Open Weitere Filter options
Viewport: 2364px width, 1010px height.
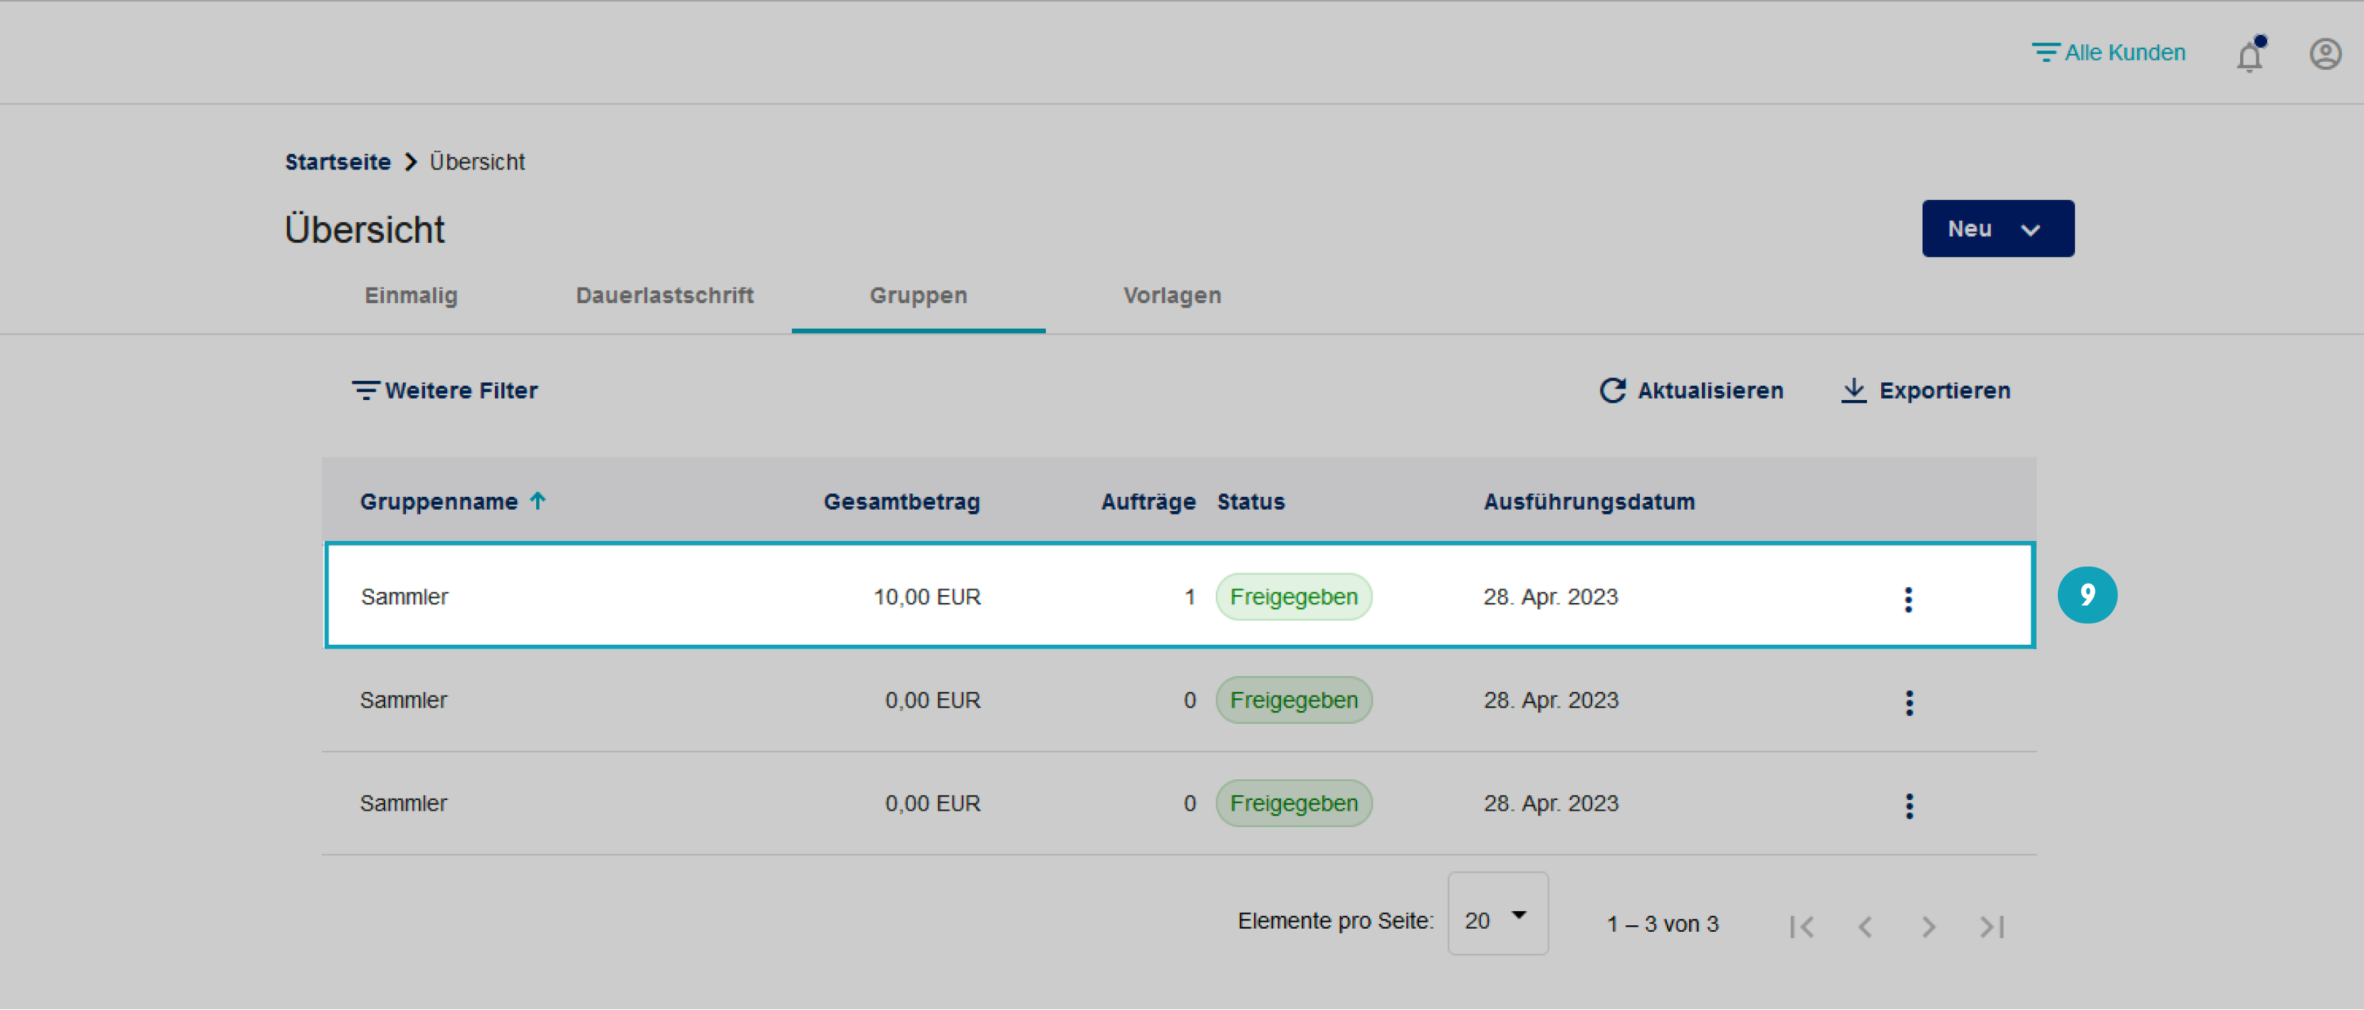(445, 390)
